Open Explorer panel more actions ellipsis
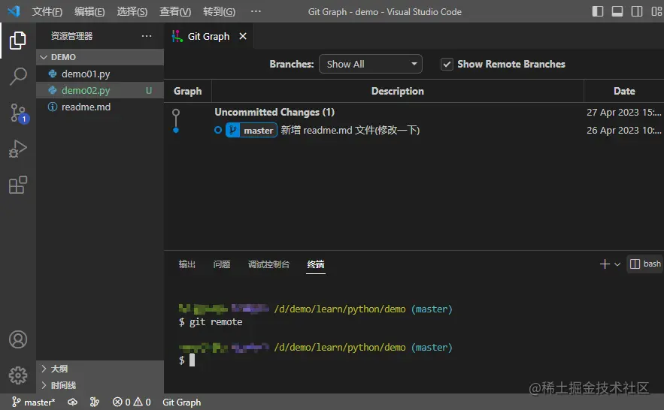 point(147,36)
